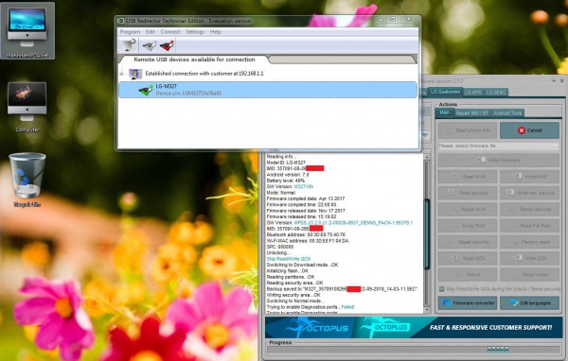Click the Write sec. backup button

(x=529, y=193)
